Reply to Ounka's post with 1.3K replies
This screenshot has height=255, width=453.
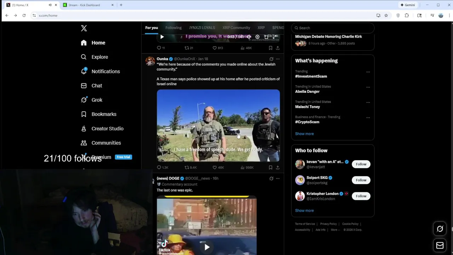click(x=162, y=168)
